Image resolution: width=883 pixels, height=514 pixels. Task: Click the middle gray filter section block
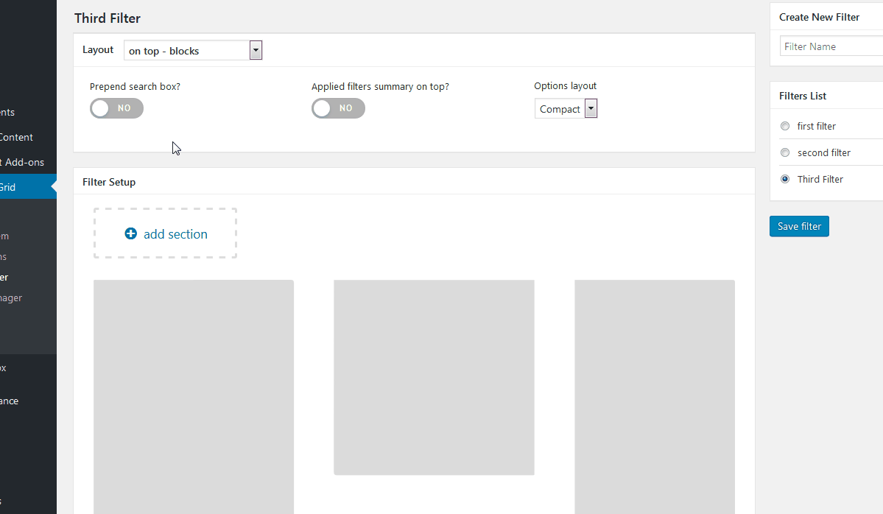click(435, 377)
